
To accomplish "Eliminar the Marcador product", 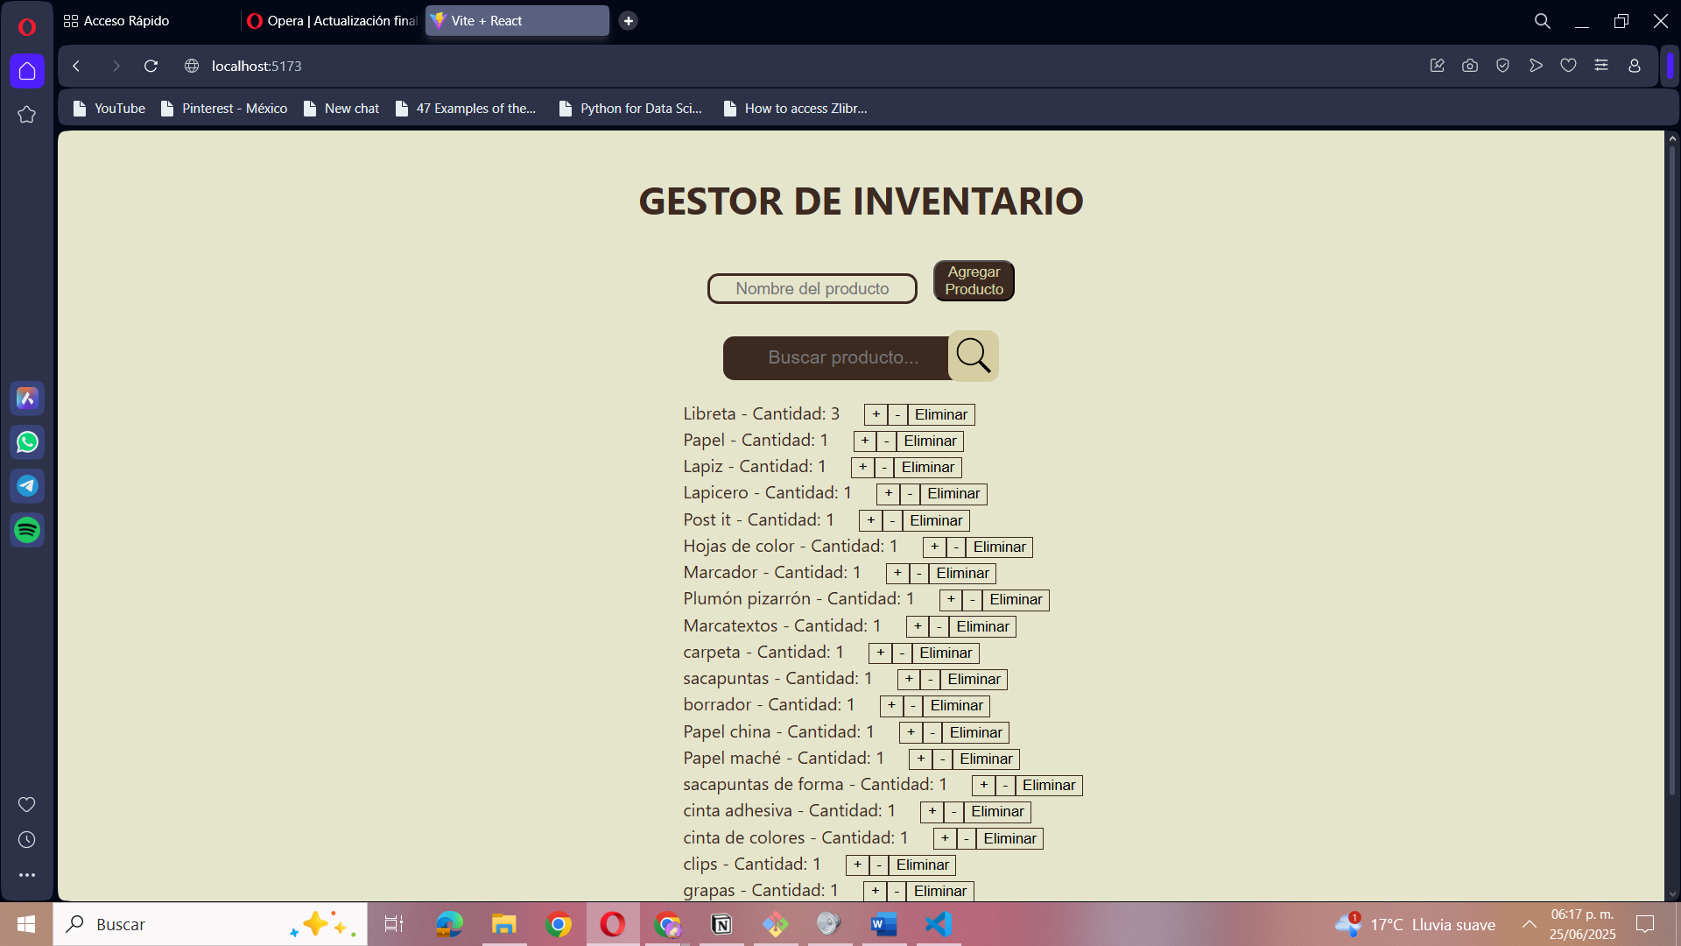I will pos(962,574).
